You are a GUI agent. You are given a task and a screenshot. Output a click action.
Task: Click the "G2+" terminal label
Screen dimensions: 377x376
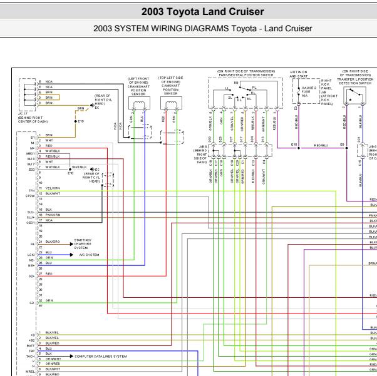pyautogui.click(x=32, y=277)
